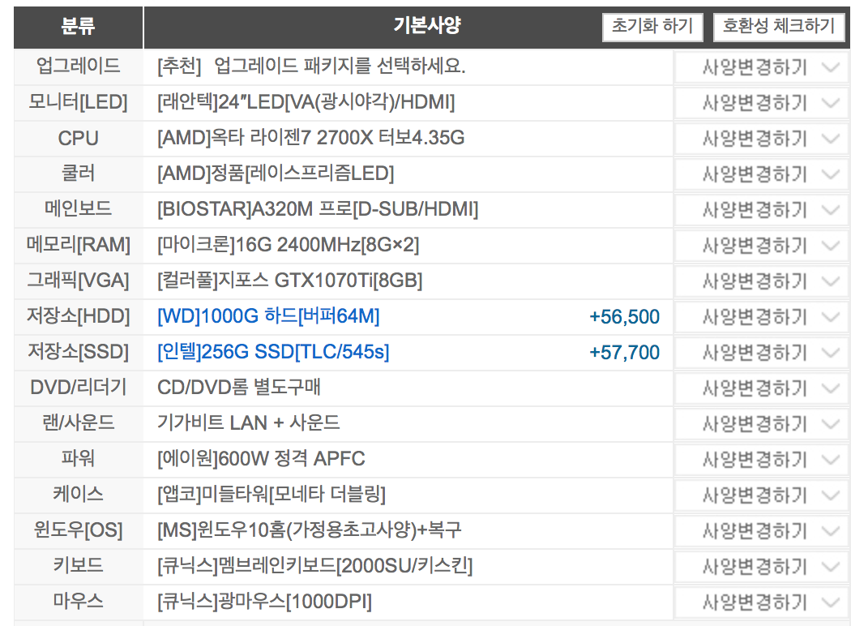Click the 초기화 하기 reset button
Viewport: 851px width, 626px height.
point(652,26)
